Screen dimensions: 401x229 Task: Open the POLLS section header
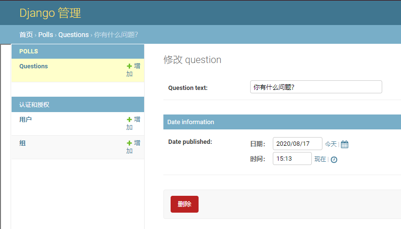click(x=28, y=51)
